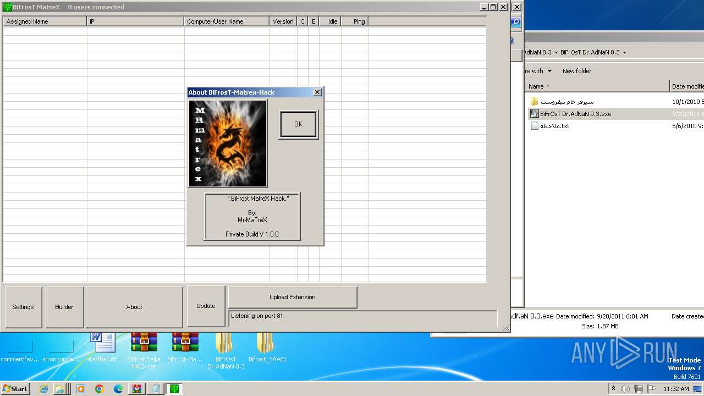The width and height of the screenshot is (704, 396).
Task: Expand the BiFrOsT Dr.AdNaN 0.3 breadcrumb dropdown arrow
Action: (x=624, y=52)
